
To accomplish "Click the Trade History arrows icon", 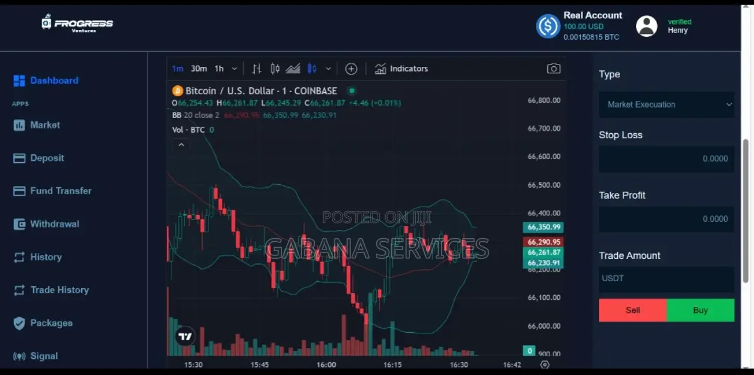I will 19,290.
